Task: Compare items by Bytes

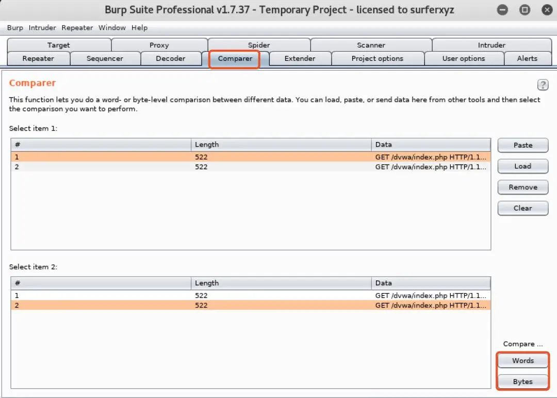Action: point(523,381)
